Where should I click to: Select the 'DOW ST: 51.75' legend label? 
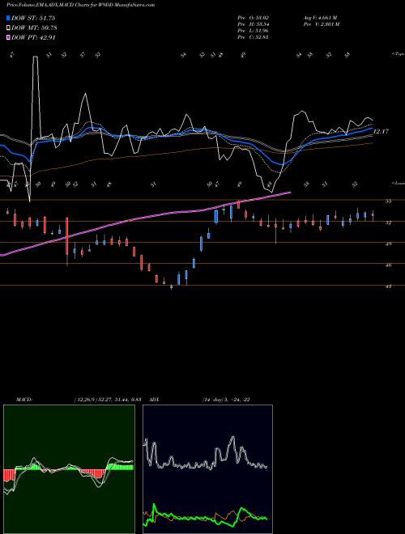click(x=33, y=18)
